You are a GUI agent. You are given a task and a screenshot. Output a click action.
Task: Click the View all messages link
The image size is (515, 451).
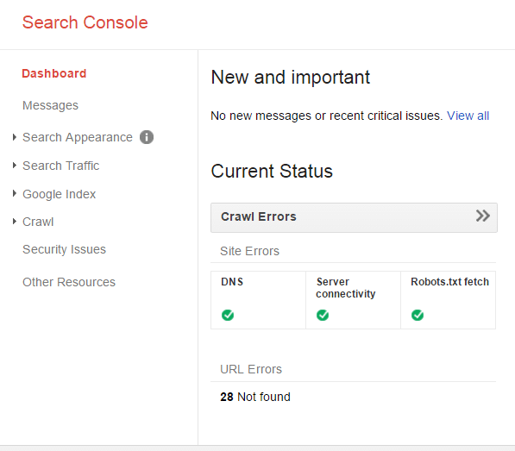pos(468,116)
